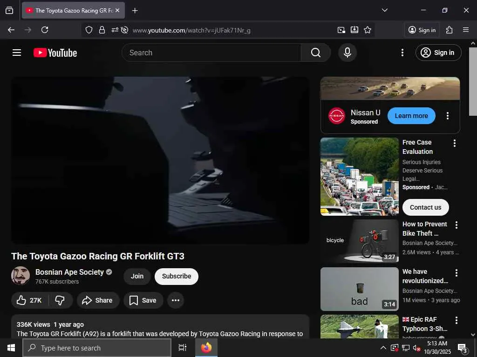Screen dimensions: 477x357
Task: Start voice search with the microphone icon
Action: 347,53
